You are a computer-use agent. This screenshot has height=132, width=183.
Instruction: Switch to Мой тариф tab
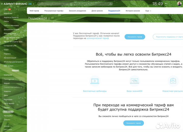pyautogui.click(x=34, y=11)
